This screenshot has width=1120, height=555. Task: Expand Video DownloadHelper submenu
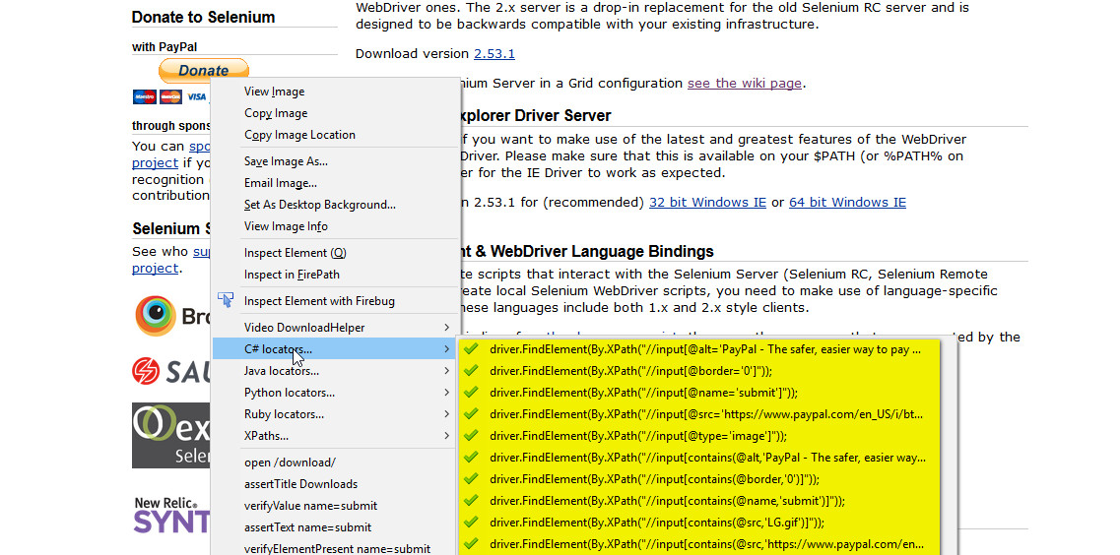point(334,328)
